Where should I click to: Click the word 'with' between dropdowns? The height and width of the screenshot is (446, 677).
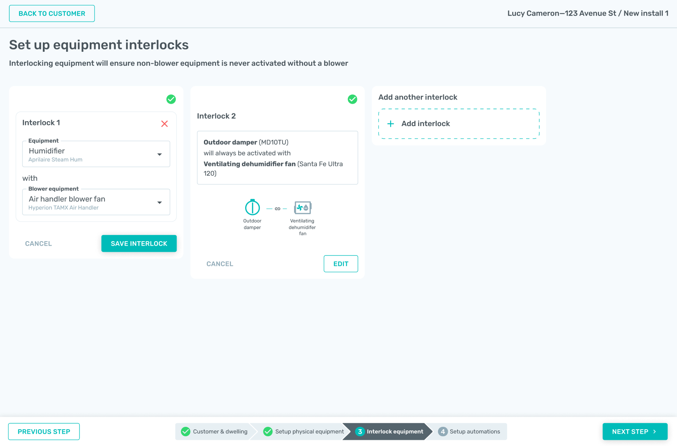[30, 178]
